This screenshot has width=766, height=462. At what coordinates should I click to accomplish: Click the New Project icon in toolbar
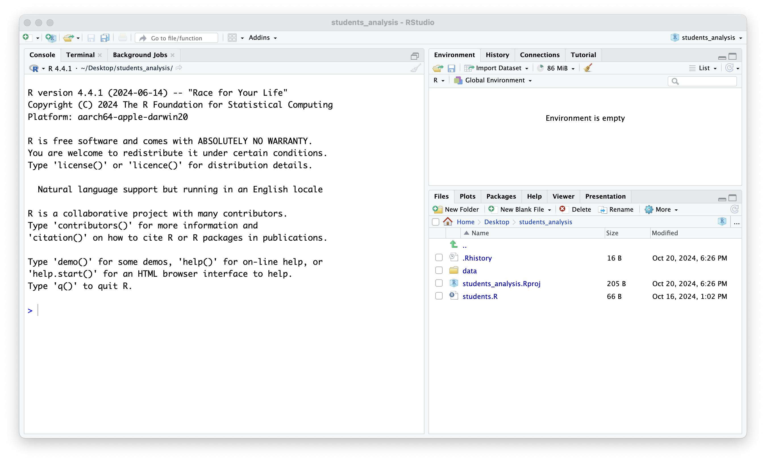(x=50, y=38)
